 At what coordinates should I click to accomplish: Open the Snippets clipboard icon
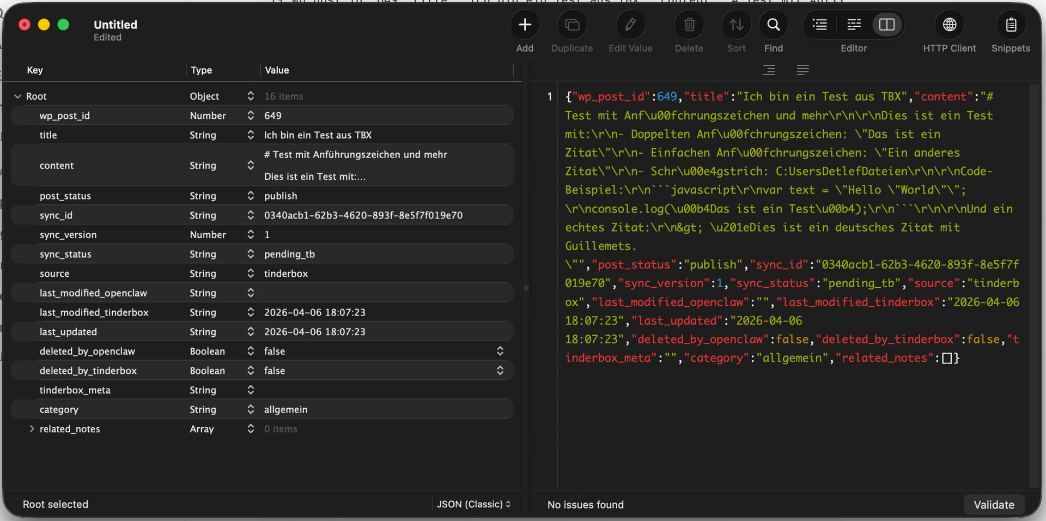click(1011, 25)
